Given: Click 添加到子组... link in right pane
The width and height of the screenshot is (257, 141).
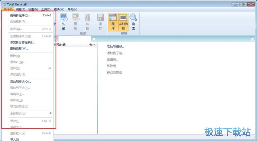Looking at the screenshot, I should click(x=115, y=53).
